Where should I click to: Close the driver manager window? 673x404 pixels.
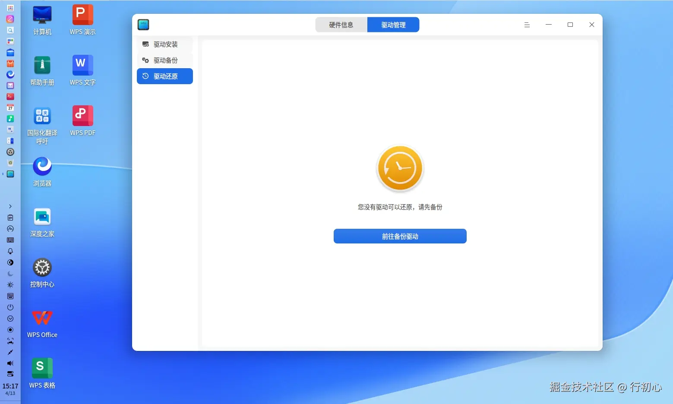[x=592, y=25]
